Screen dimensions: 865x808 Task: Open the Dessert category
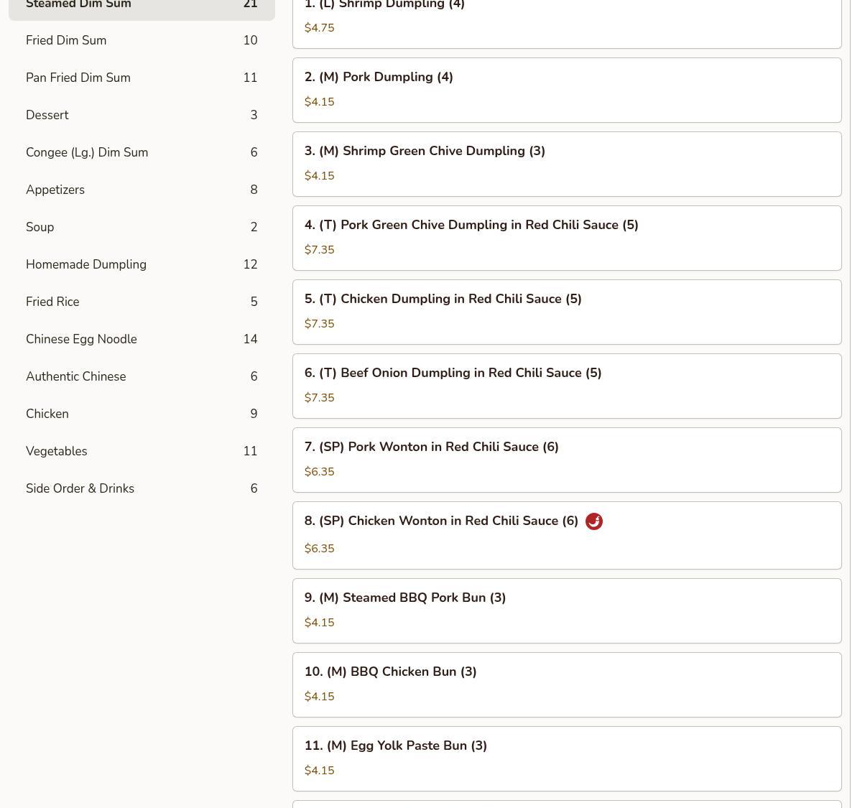pos(142,115)
